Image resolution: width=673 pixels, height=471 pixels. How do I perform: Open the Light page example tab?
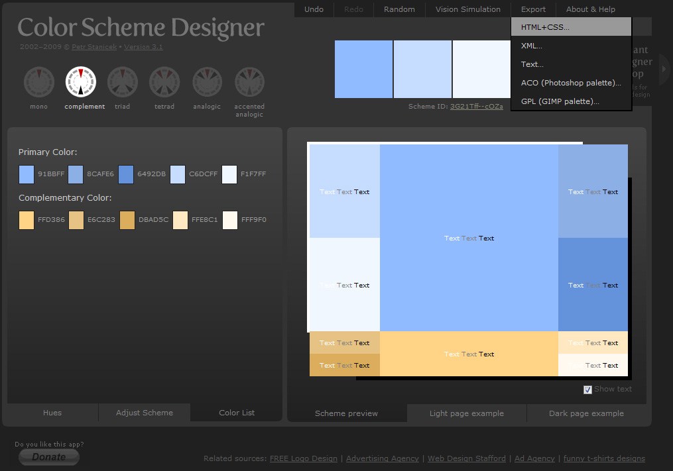pos(466,413)
